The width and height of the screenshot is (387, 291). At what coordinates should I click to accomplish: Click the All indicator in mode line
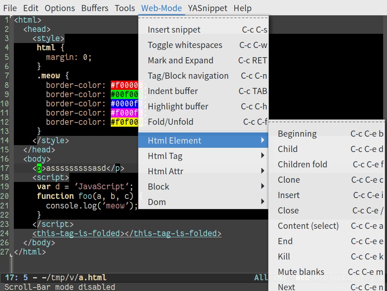[261, 278]
